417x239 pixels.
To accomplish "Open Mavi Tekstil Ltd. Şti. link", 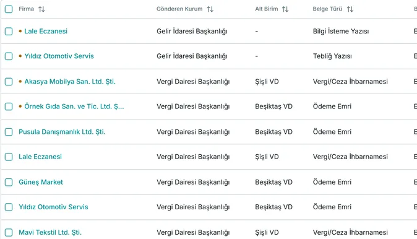I will click(50, 232).
